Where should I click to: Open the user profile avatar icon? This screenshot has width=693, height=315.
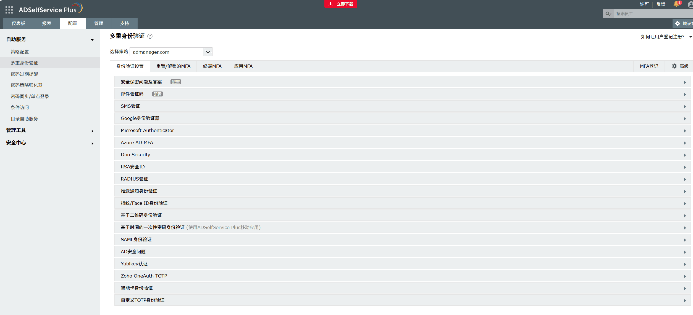click(690, 4)
